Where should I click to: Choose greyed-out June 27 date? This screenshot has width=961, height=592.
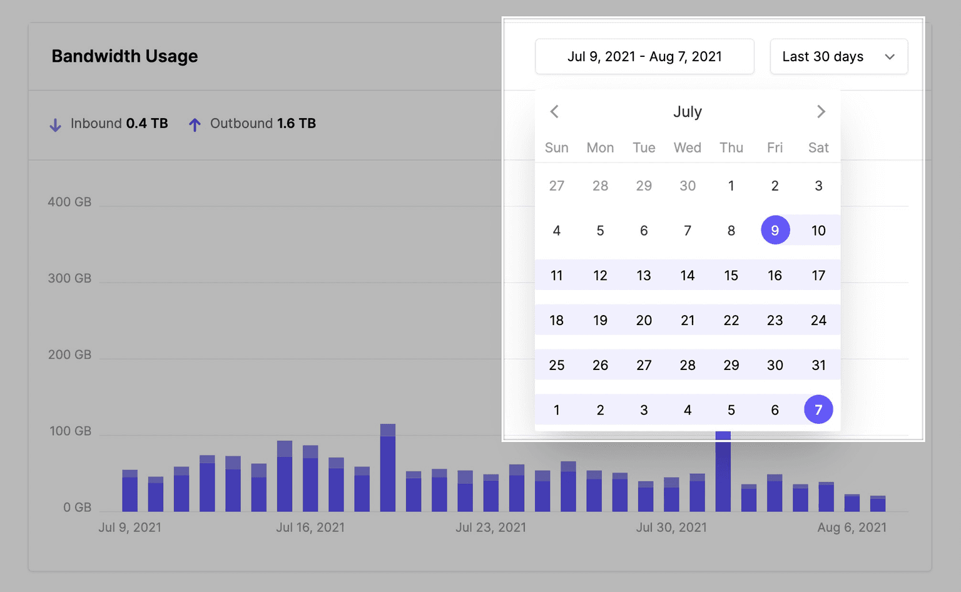coord(556,186)
